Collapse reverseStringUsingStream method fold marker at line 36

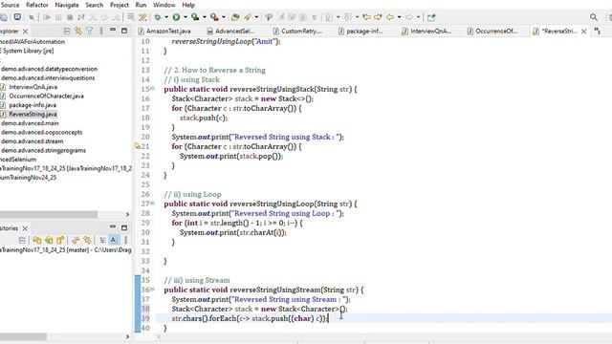pos(153,290)
